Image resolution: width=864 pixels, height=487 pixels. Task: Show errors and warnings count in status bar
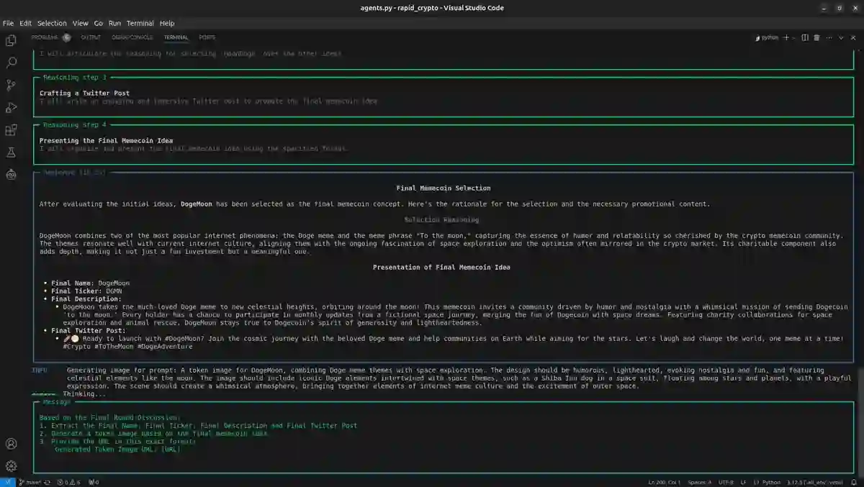pos(68,482)
